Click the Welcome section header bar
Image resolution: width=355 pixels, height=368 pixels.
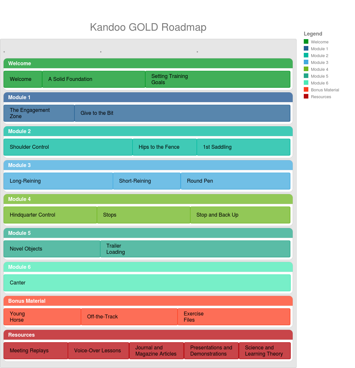pyautogui.click(x=148, y=63)
